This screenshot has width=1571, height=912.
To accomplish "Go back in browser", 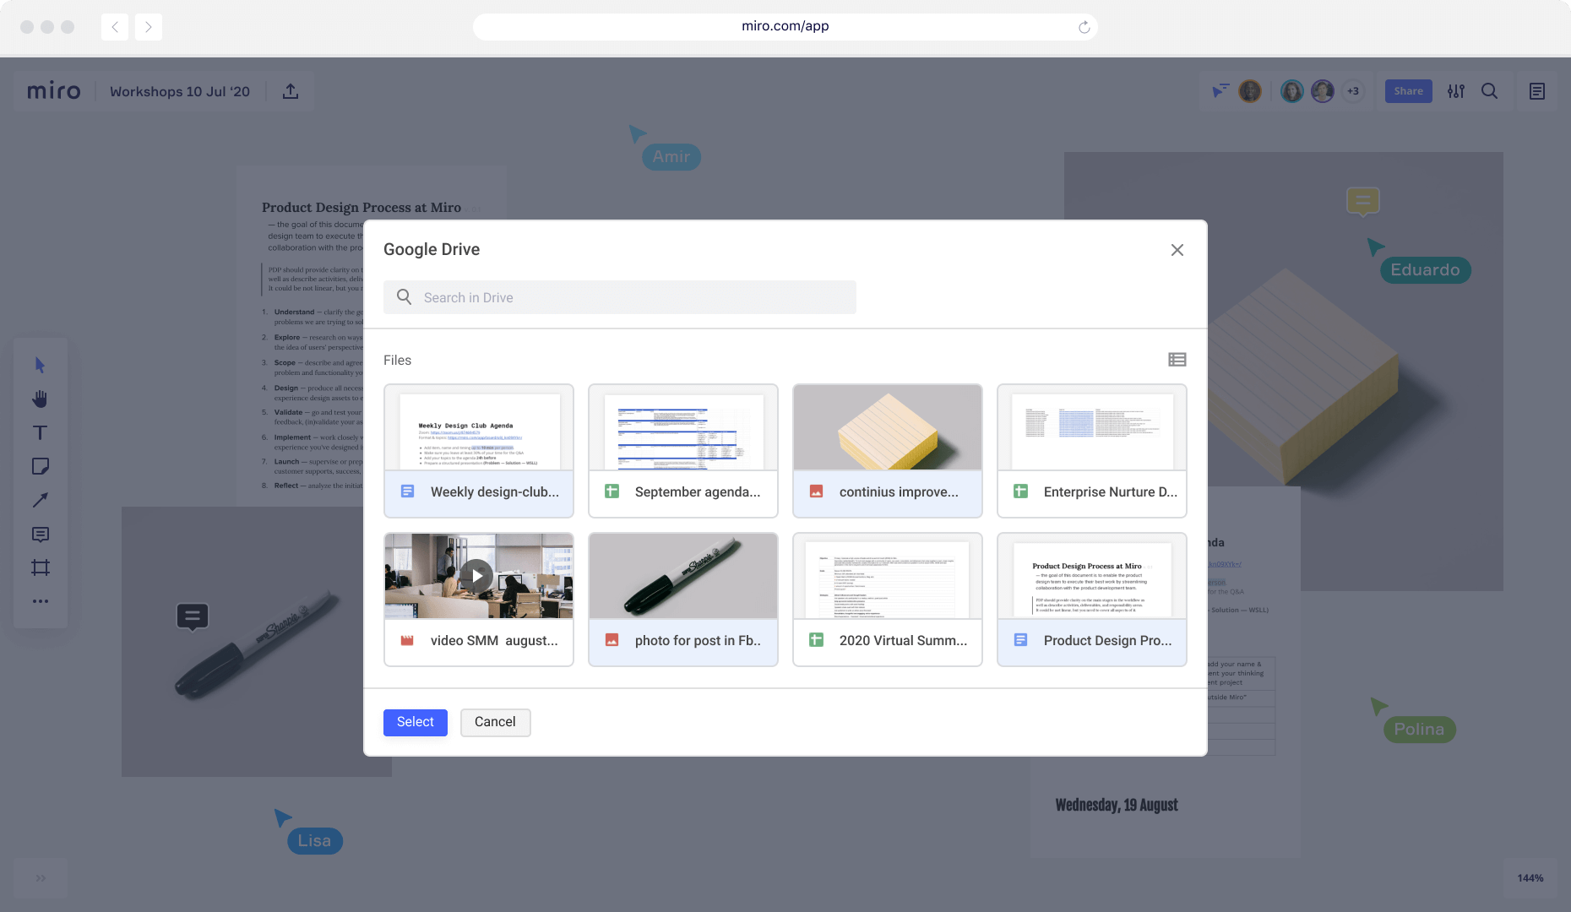I will tap(115, 27).
